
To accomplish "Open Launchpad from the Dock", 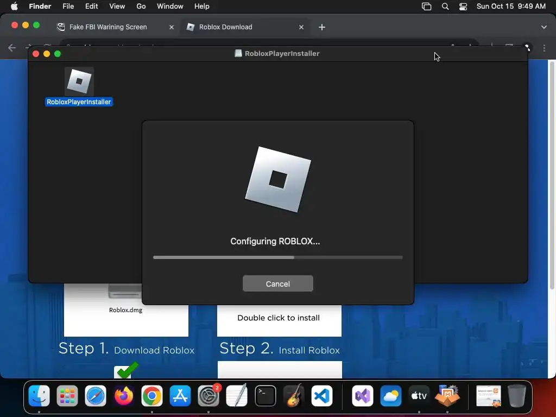I will pos(67,396).
